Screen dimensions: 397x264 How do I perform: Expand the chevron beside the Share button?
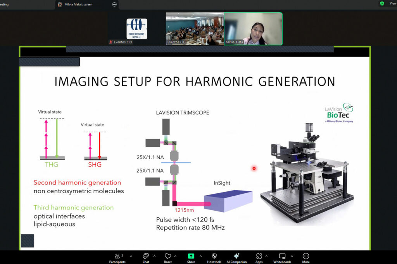pos(200,256)
